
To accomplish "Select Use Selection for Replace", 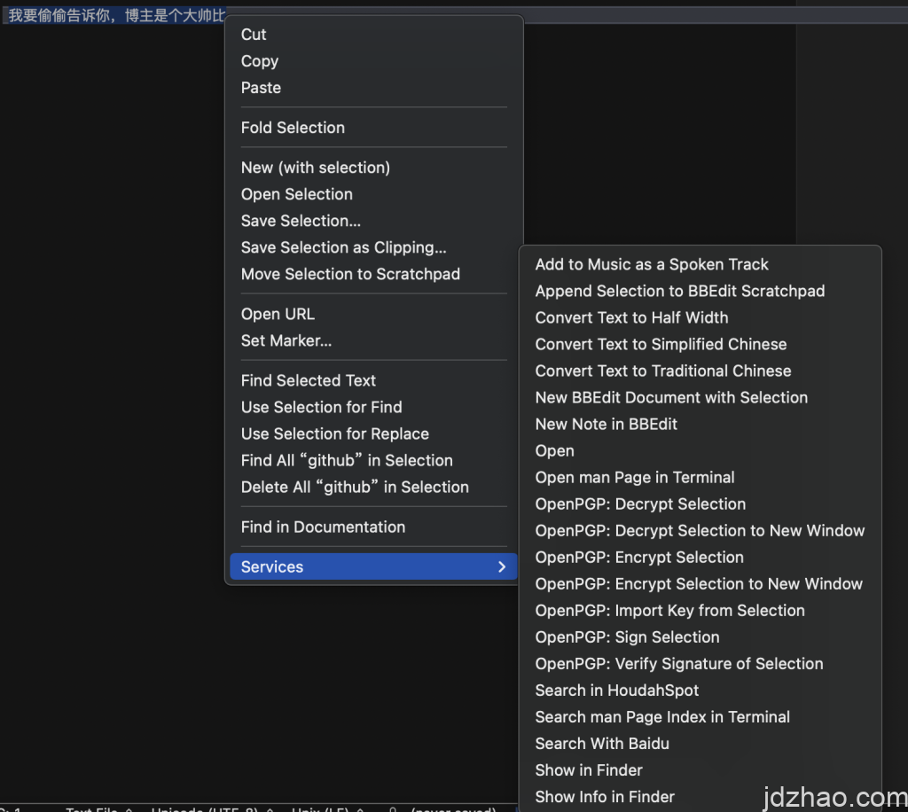I will pos(334,433).
